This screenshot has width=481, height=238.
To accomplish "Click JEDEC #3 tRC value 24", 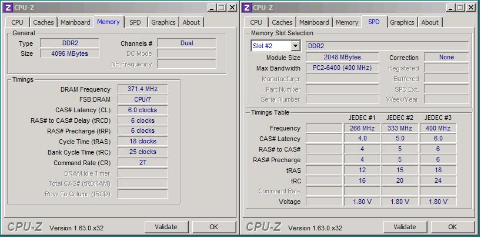I will point(438,180).
